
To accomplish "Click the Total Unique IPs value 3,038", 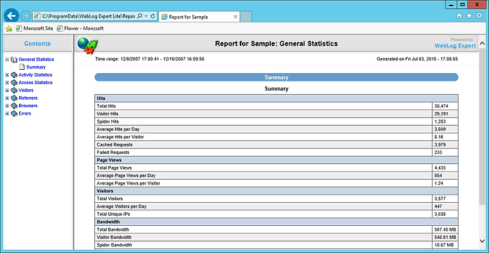I will (x=440, y=214).
